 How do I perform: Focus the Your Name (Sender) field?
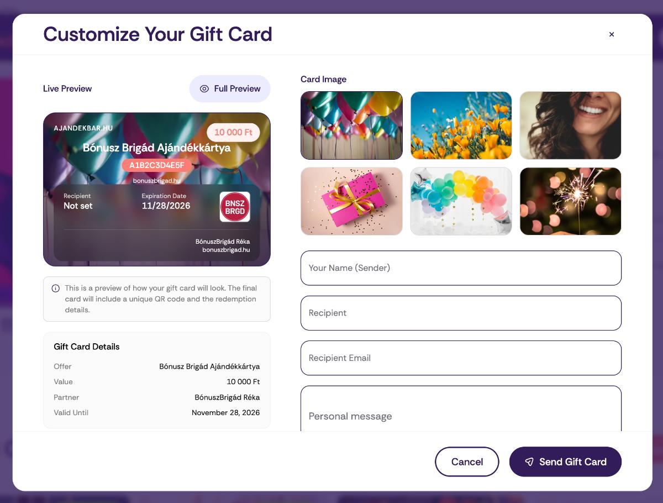pos(461,268)
